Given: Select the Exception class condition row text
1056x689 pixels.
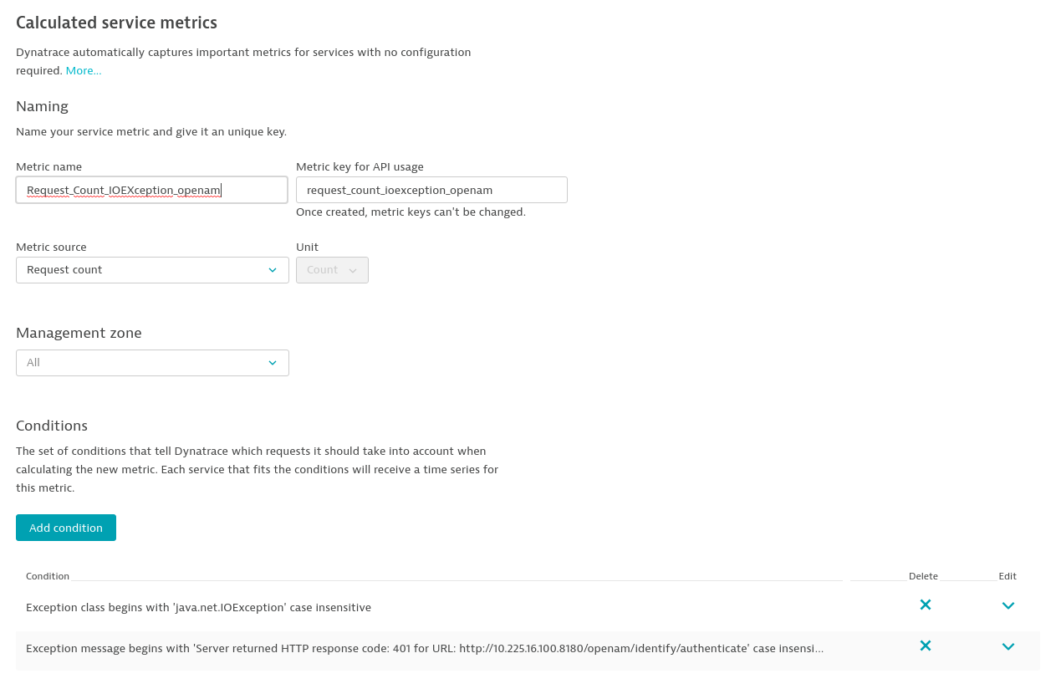Looking at the screenshot, I should [x=198, y=608].
